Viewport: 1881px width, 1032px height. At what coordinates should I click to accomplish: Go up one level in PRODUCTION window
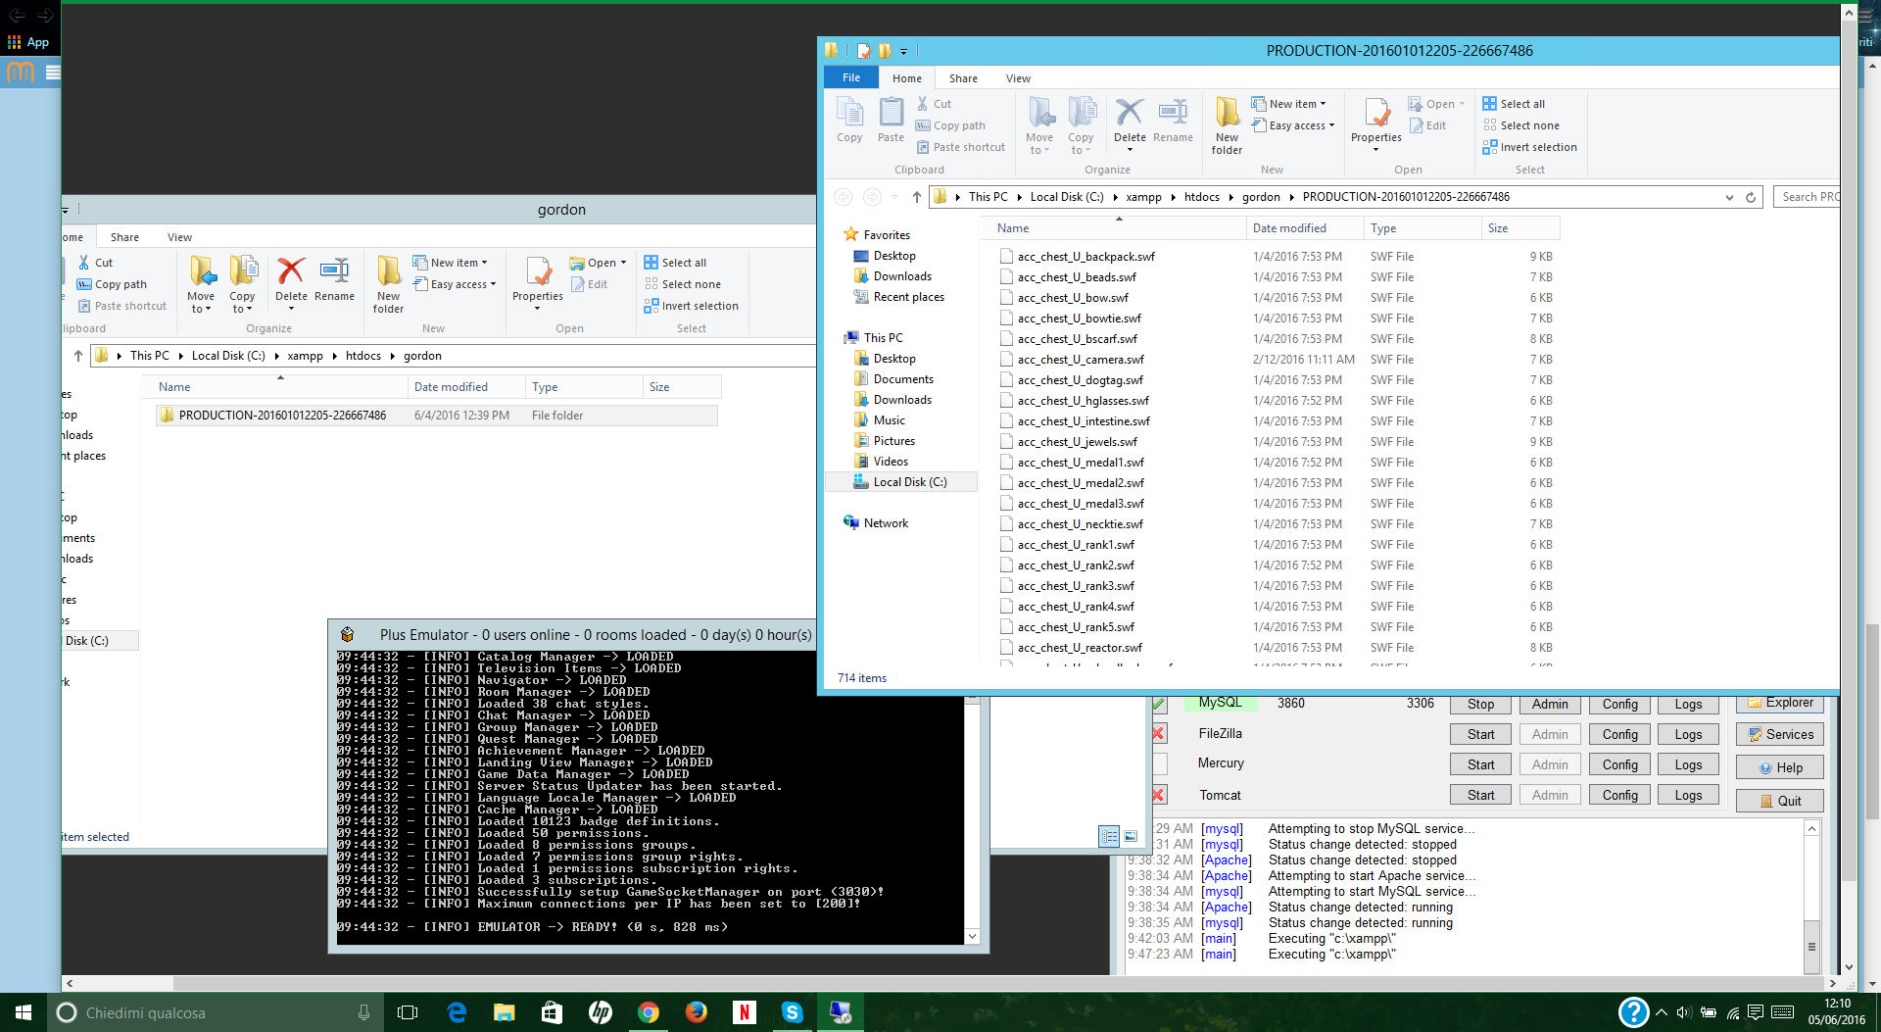point(916,197)
